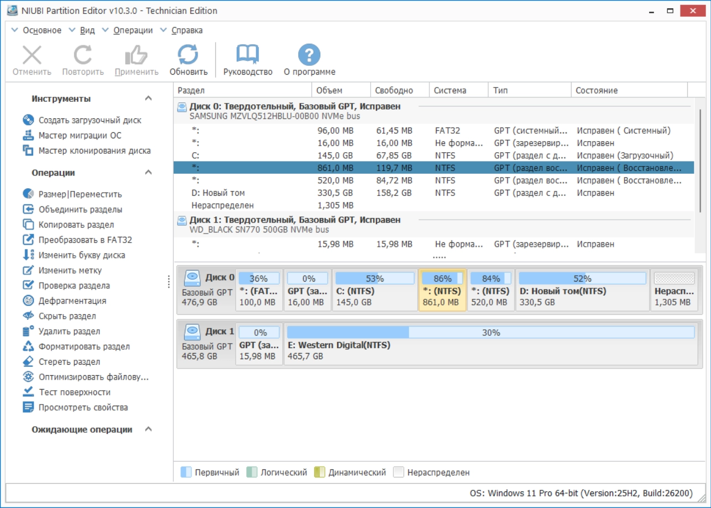The width and height of the screenshot is (711, 508).
Task: Click the Логический legend color swatch
Action: (252, 473)
